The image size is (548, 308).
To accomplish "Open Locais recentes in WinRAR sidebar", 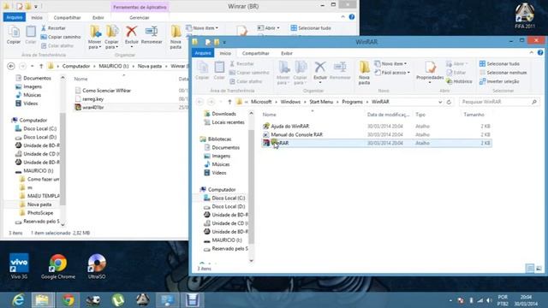I will [224, 122].
